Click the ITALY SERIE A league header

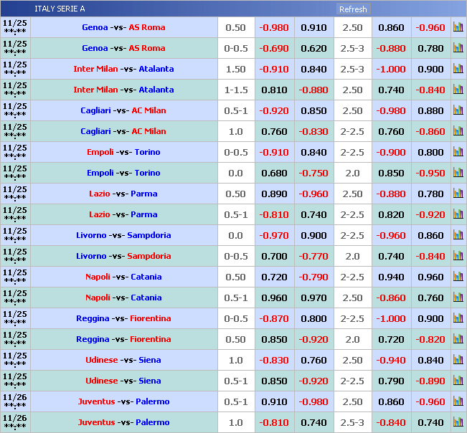[x=60, y=9]
